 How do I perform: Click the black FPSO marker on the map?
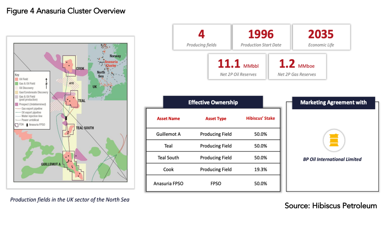point(66,118)
